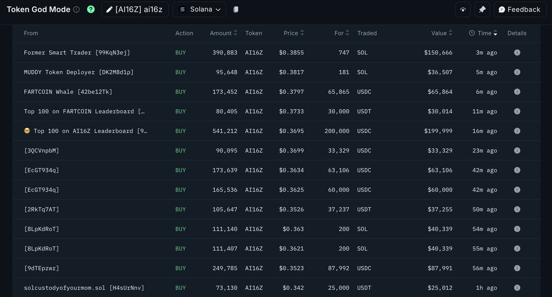
Task: Open the [2RkTq7AT] address
Action: [41, 209]
